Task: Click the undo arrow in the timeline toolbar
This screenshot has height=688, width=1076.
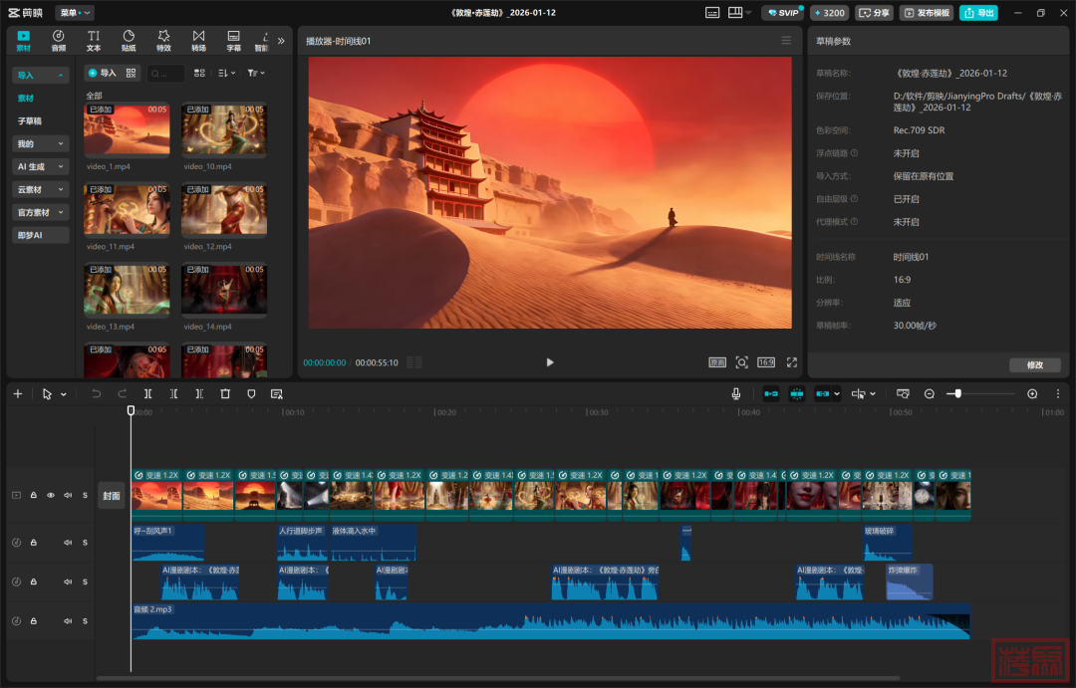Action: (x=97, y=394)
